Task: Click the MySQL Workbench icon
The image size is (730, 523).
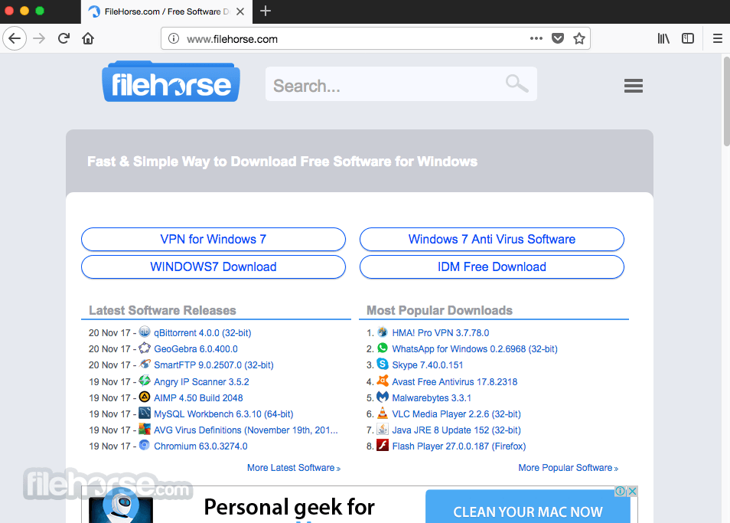Action: coord(145,413)
